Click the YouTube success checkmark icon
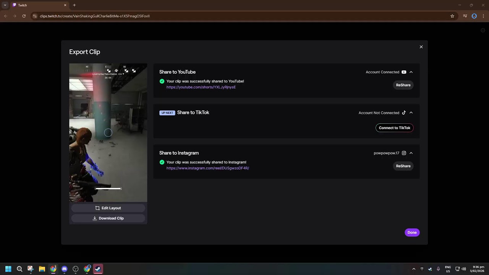 [x=162, y=81]
